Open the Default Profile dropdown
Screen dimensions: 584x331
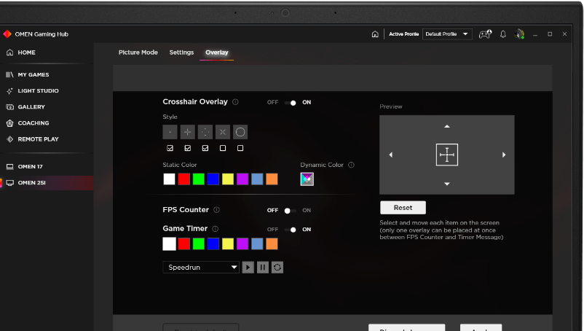pos(447,34)
